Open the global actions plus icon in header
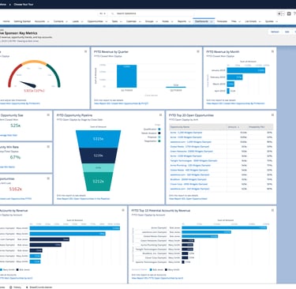 pyautogui.click(x=289, y=13)
